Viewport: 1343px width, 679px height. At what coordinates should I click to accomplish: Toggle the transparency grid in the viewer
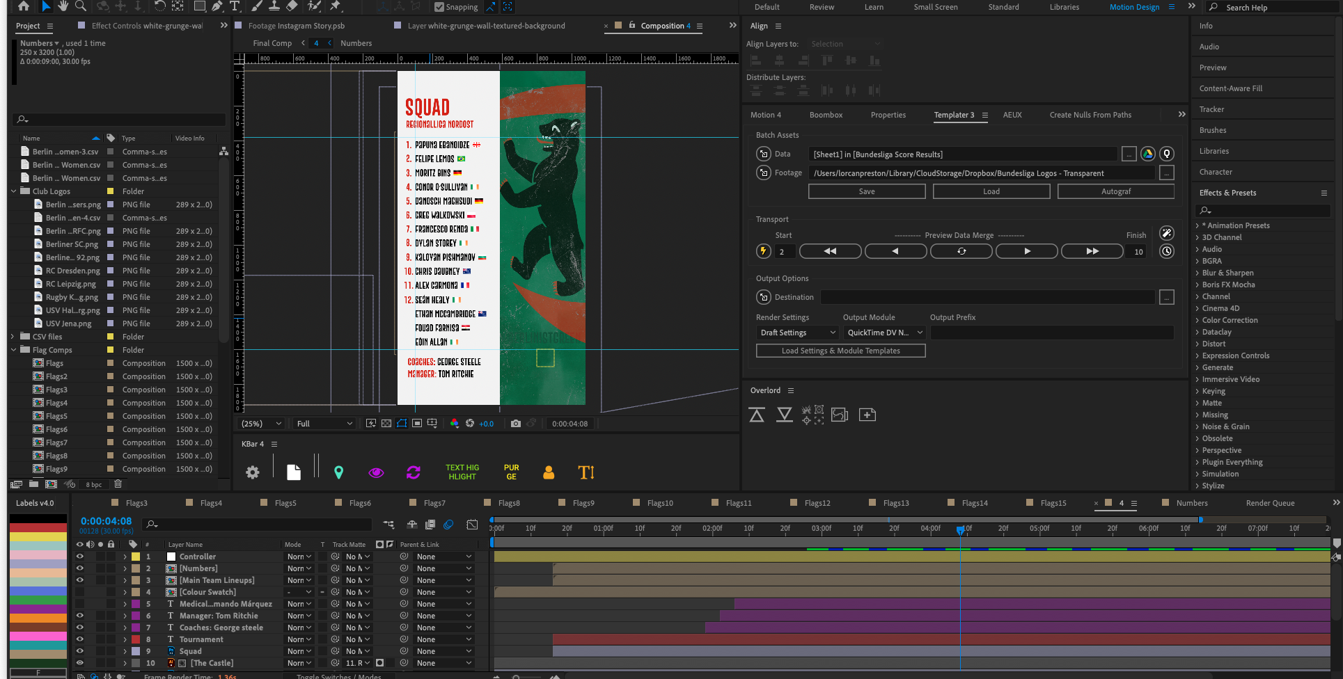point(386,423)
